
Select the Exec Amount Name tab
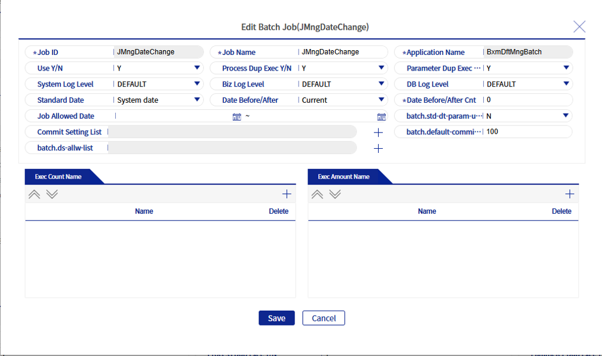tap(344, 177)
